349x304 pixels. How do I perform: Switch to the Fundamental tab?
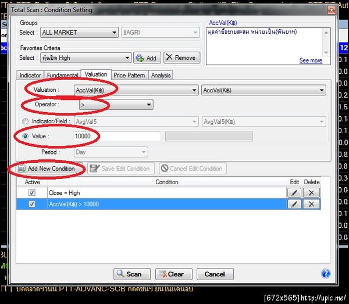coord(63,76)
